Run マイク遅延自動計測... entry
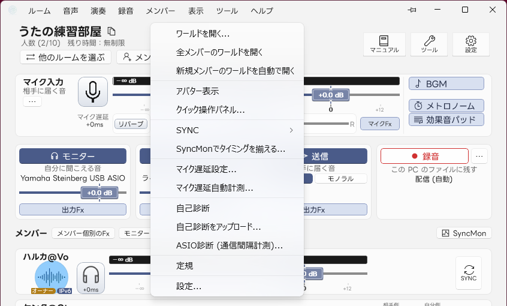This screenshot has width=507, height=306. 227,188
